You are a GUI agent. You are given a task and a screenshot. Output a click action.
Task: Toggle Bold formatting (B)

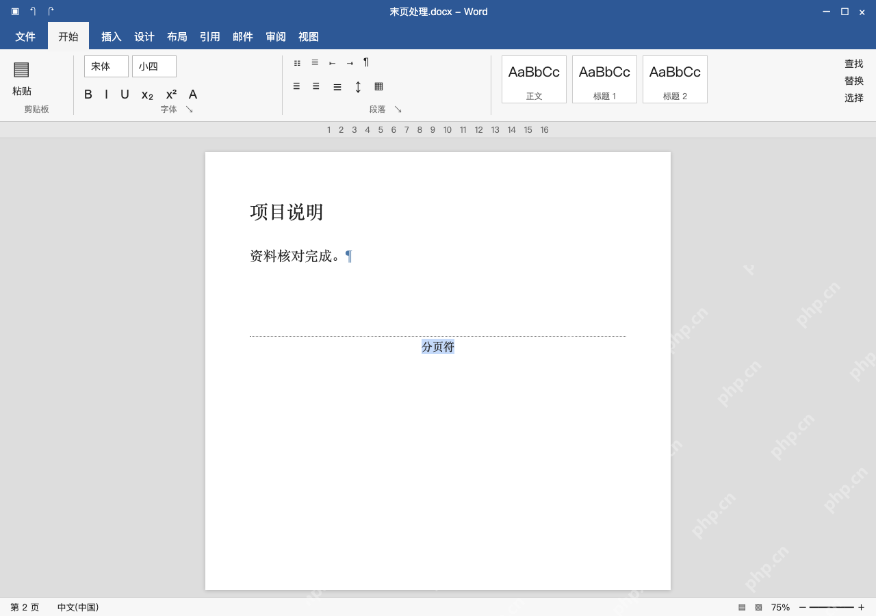[x=88, y=94]
